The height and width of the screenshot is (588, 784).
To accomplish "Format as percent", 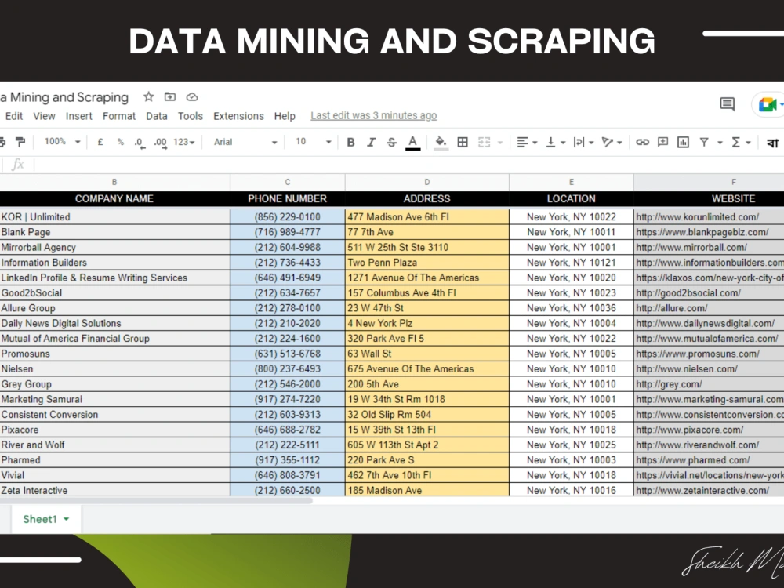I will pos(120,142).
